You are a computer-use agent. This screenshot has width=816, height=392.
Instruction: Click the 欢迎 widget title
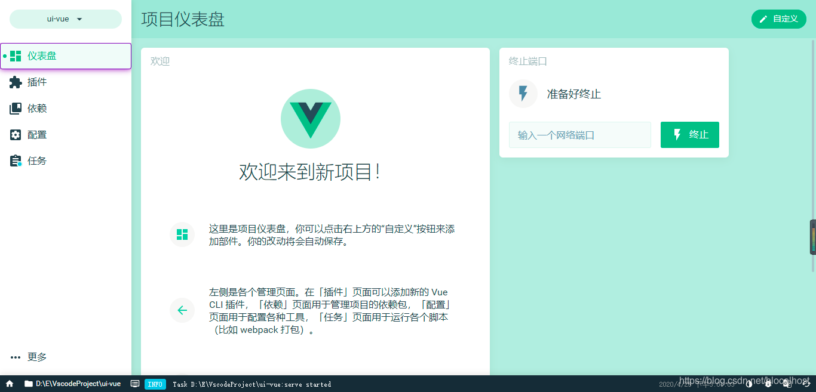[x=160, y=61]
